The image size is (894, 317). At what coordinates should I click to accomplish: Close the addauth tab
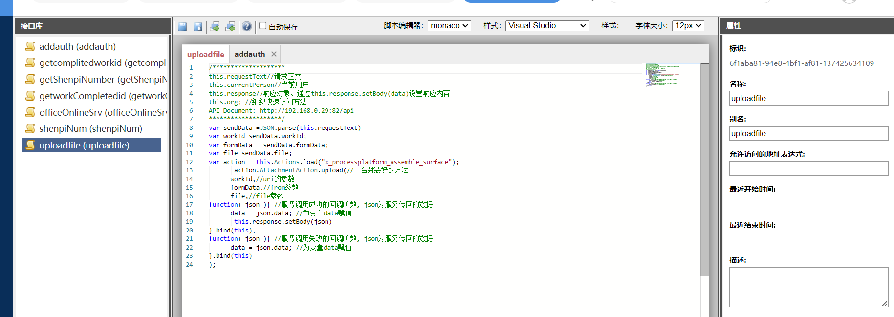pos(274,54)
